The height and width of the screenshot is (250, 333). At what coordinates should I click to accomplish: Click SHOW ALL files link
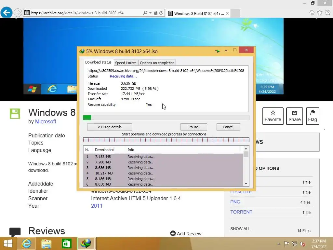click(x=240, y=229)
